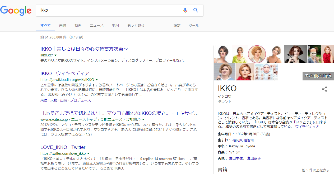Click その他の画像 to view more images
334x174 pixels.
[318, 76]
